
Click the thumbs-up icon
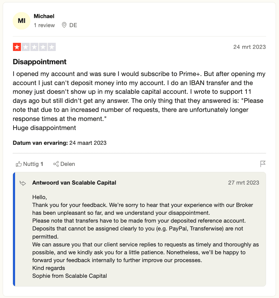coord(19,164)
